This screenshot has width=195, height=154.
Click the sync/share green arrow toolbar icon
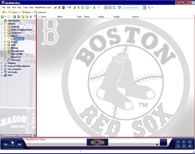(x=55, y=7)
